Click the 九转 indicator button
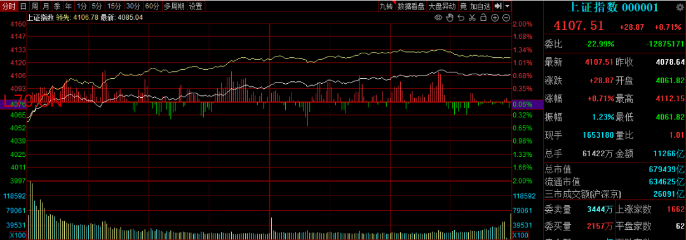The height and width of the screenshot is (240, 686). click(387, 6)
